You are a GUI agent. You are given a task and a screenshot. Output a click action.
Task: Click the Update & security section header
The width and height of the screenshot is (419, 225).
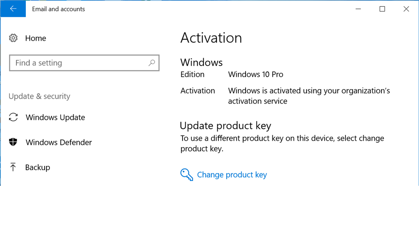(39, 96)
